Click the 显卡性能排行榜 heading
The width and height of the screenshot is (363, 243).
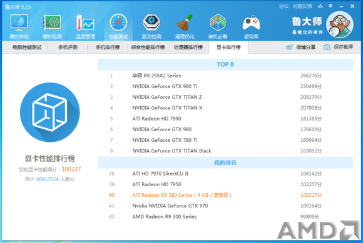pos(50,159)
